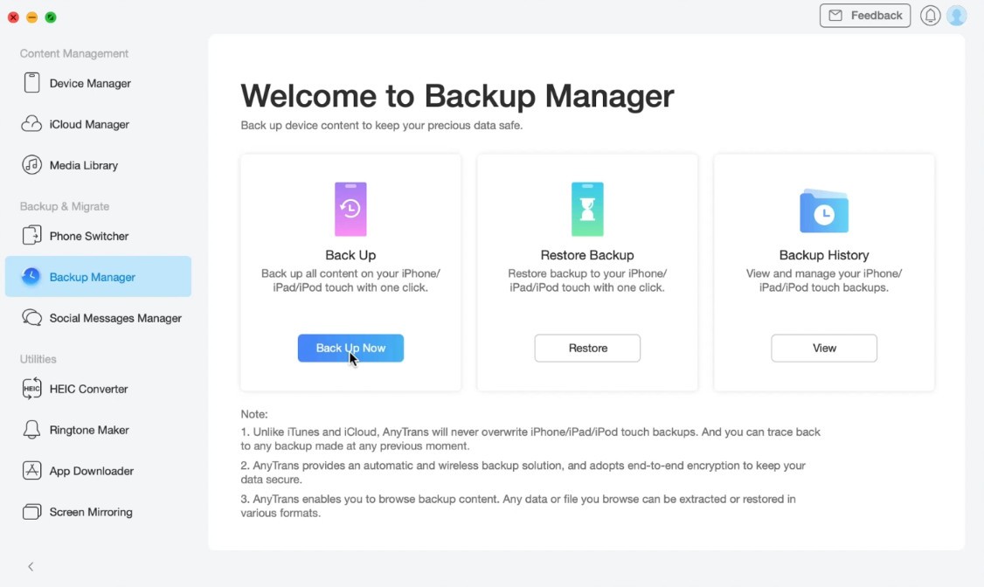The image size is (984, 587).
Task: Open iCloud Manager cloud icon
Action: [x=32, y=124]
